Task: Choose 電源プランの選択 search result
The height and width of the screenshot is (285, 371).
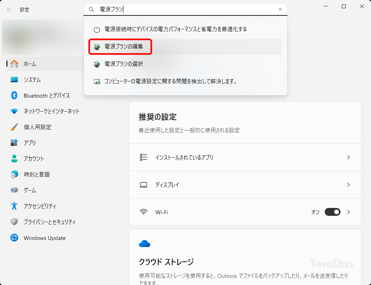Action: pos(185,64)
